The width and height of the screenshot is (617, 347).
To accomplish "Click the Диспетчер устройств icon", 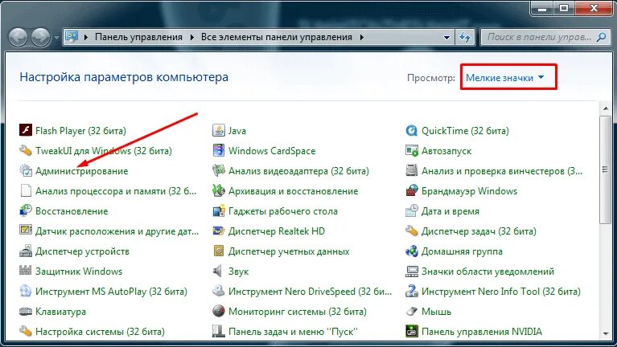I will pyautogui.click(x=26, y=251).
